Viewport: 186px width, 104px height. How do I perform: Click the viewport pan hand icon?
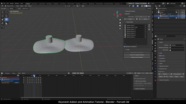[120, 23]
